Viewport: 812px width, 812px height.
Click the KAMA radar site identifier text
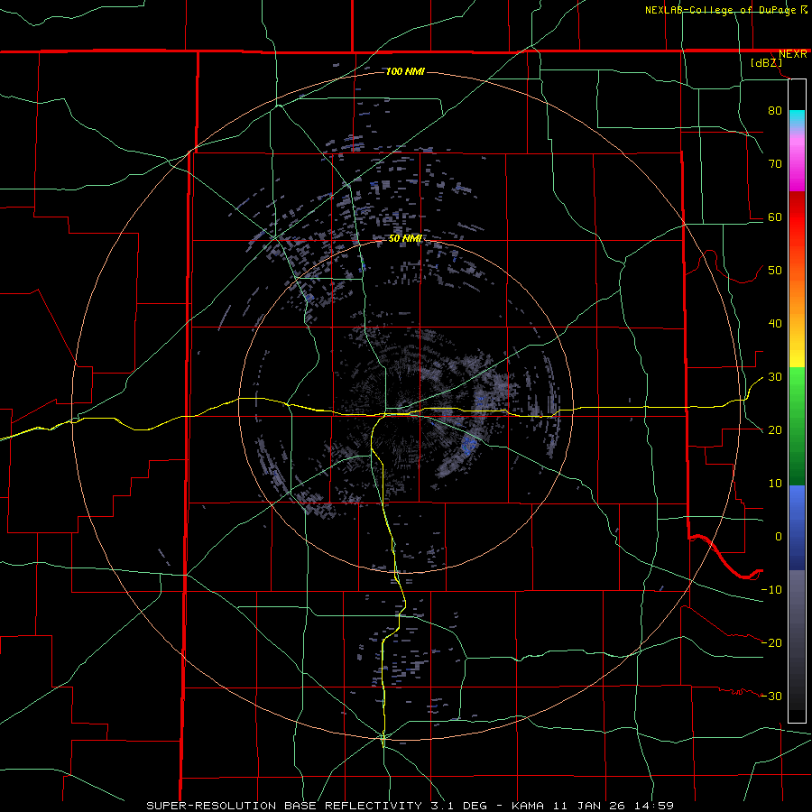coord(528,806)
